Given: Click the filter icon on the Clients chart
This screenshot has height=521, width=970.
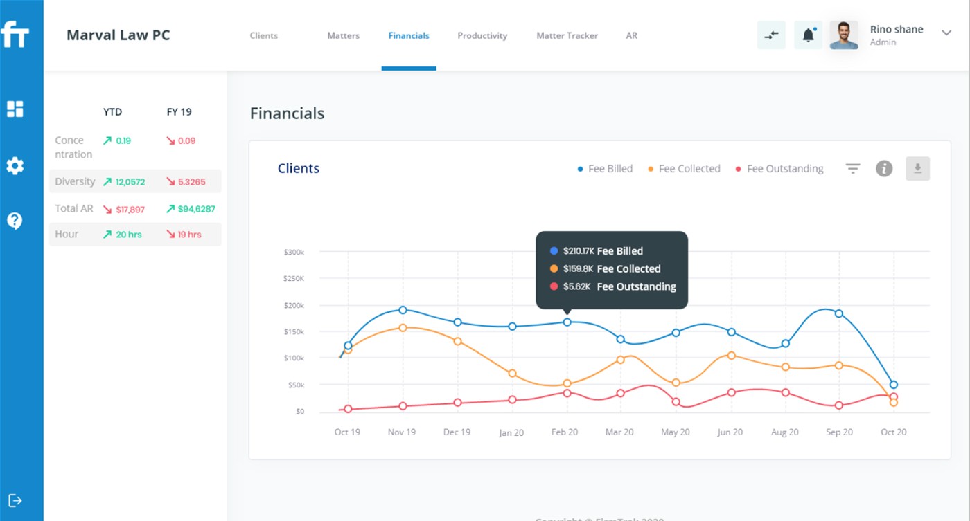Looking at the screenshot, I should [x=852, y=168].
